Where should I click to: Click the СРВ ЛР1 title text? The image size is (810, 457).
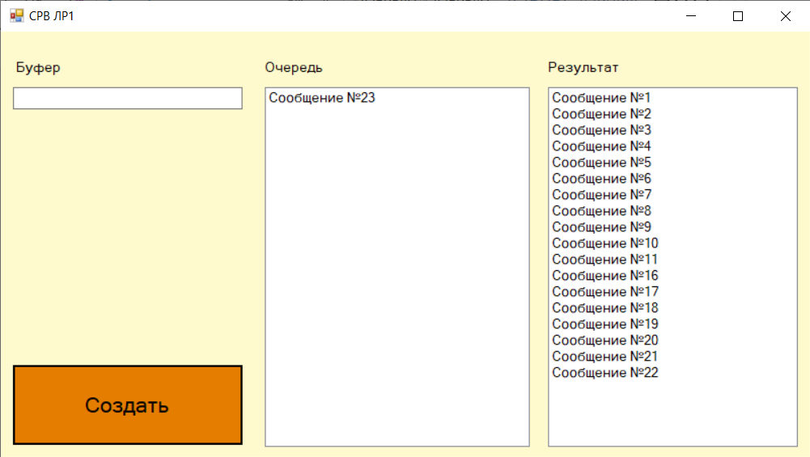(52, 16)
